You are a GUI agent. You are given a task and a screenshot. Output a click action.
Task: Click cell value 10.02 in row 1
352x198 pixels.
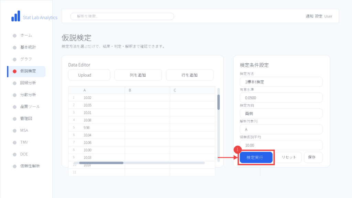pos(87,98)
